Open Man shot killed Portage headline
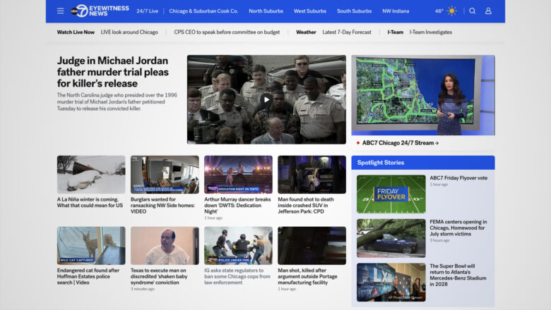This screenshot has width=551, height=310. coord(307,276)
